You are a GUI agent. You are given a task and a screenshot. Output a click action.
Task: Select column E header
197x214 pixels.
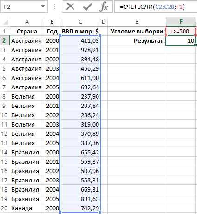tap(137, 22)
